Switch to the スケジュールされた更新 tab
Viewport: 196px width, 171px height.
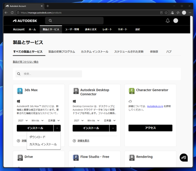(129, 51)
